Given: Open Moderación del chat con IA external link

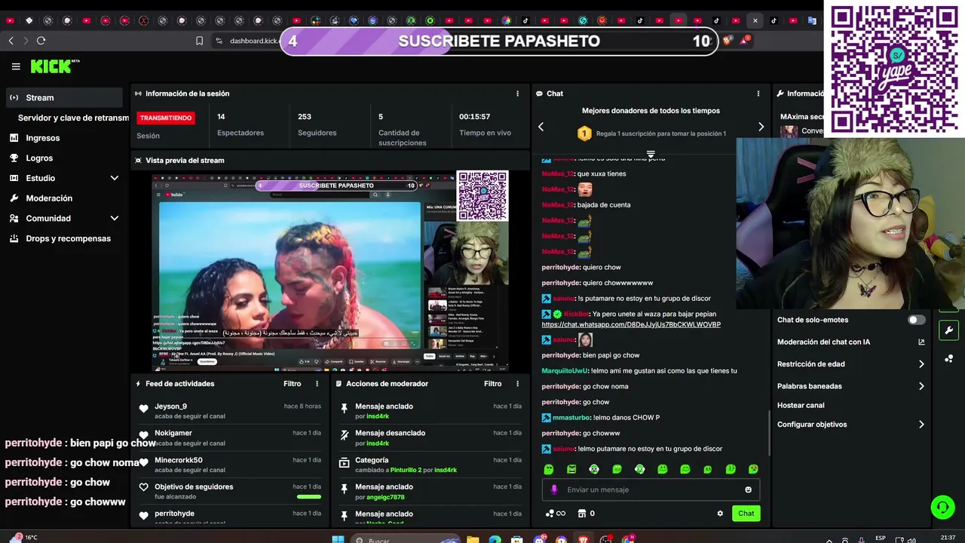Looking at the screenshot, I should [921, 342].
